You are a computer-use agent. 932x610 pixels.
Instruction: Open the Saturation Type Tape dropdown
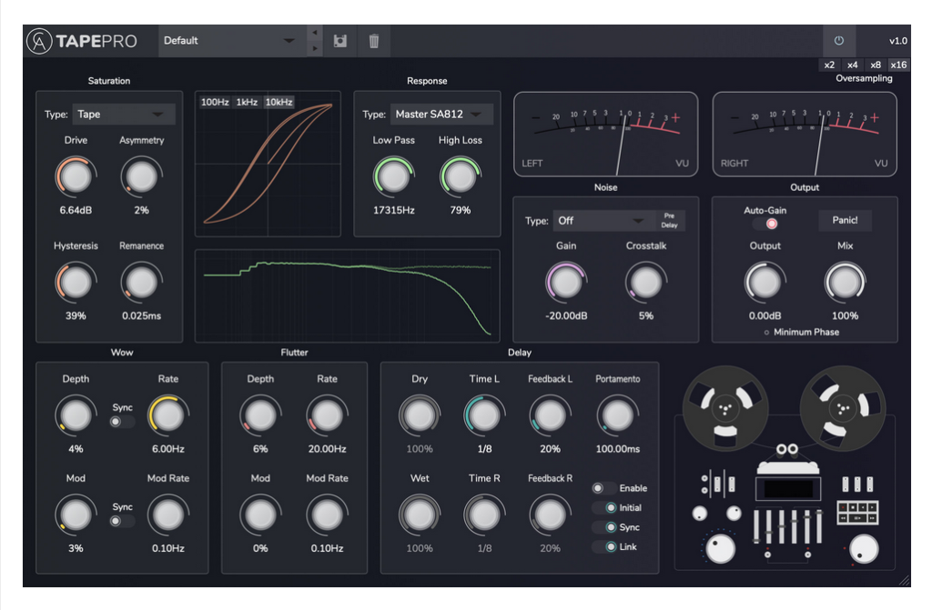pyautogui.click(x=124, y=114)
